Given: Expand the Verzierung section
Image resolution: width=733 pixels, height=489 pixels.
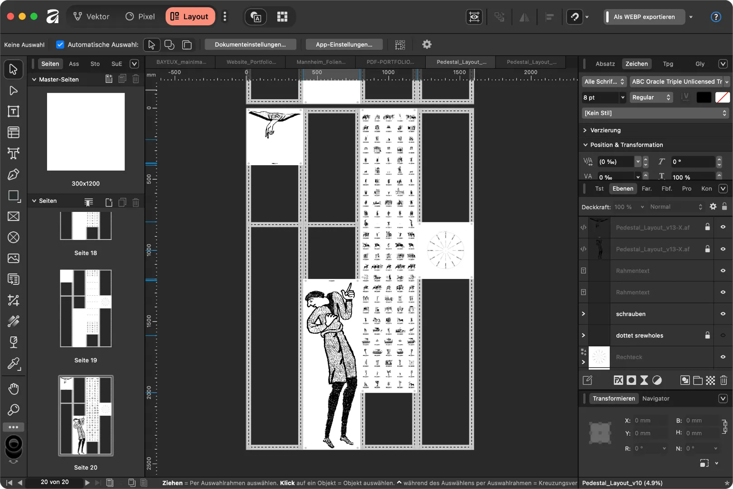Looking at the screenshot, I should 585,130.
